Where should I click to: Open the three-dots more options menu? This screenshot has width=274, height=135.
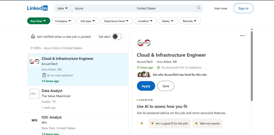click(x=242, y=36)
